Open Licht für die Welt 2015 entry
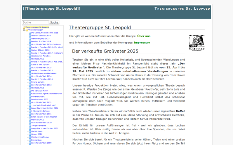This screenshot has width=233, height=145. (x=41, y=67)
